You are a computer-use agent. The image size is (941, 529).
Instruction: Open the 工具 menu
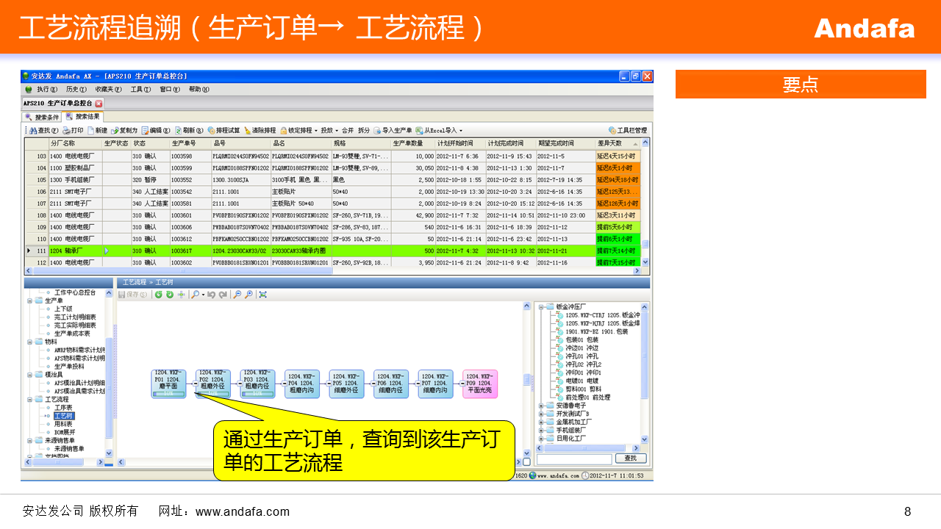point(138,89)
